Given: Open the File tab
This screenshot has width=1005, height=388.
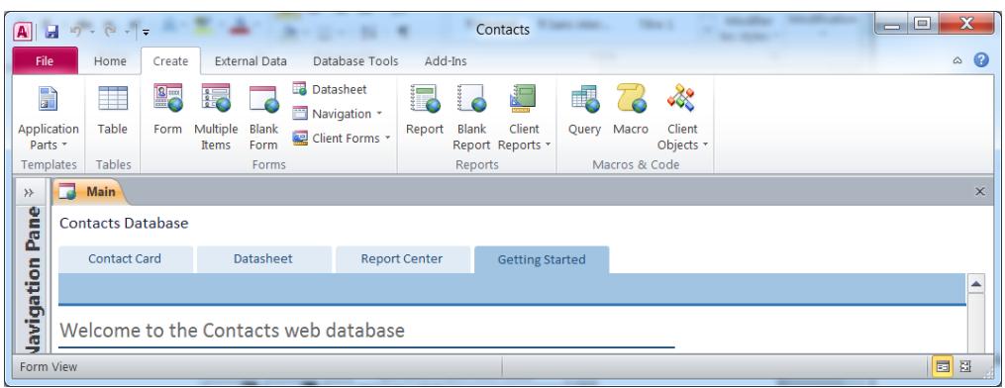Looking at the screenshot, I should (45, 61).
